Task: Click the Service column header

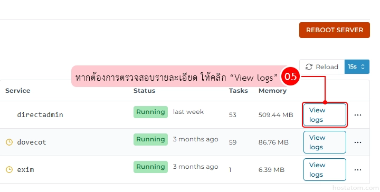Action: point(18,91)
